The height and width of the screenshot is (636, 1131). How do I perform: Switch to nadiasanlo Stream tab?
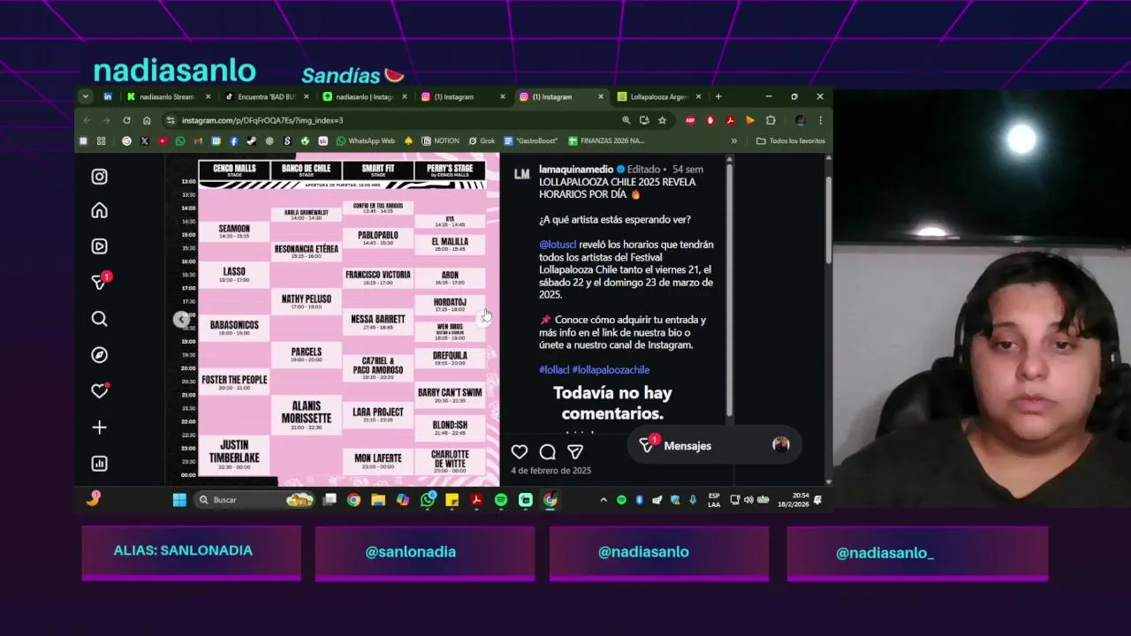point(169,96)
